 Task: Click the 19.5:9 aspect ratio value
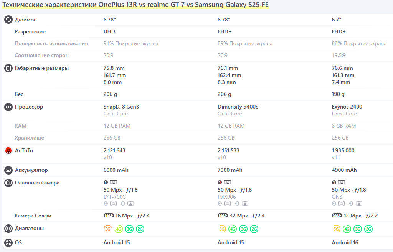coord(339,55)
